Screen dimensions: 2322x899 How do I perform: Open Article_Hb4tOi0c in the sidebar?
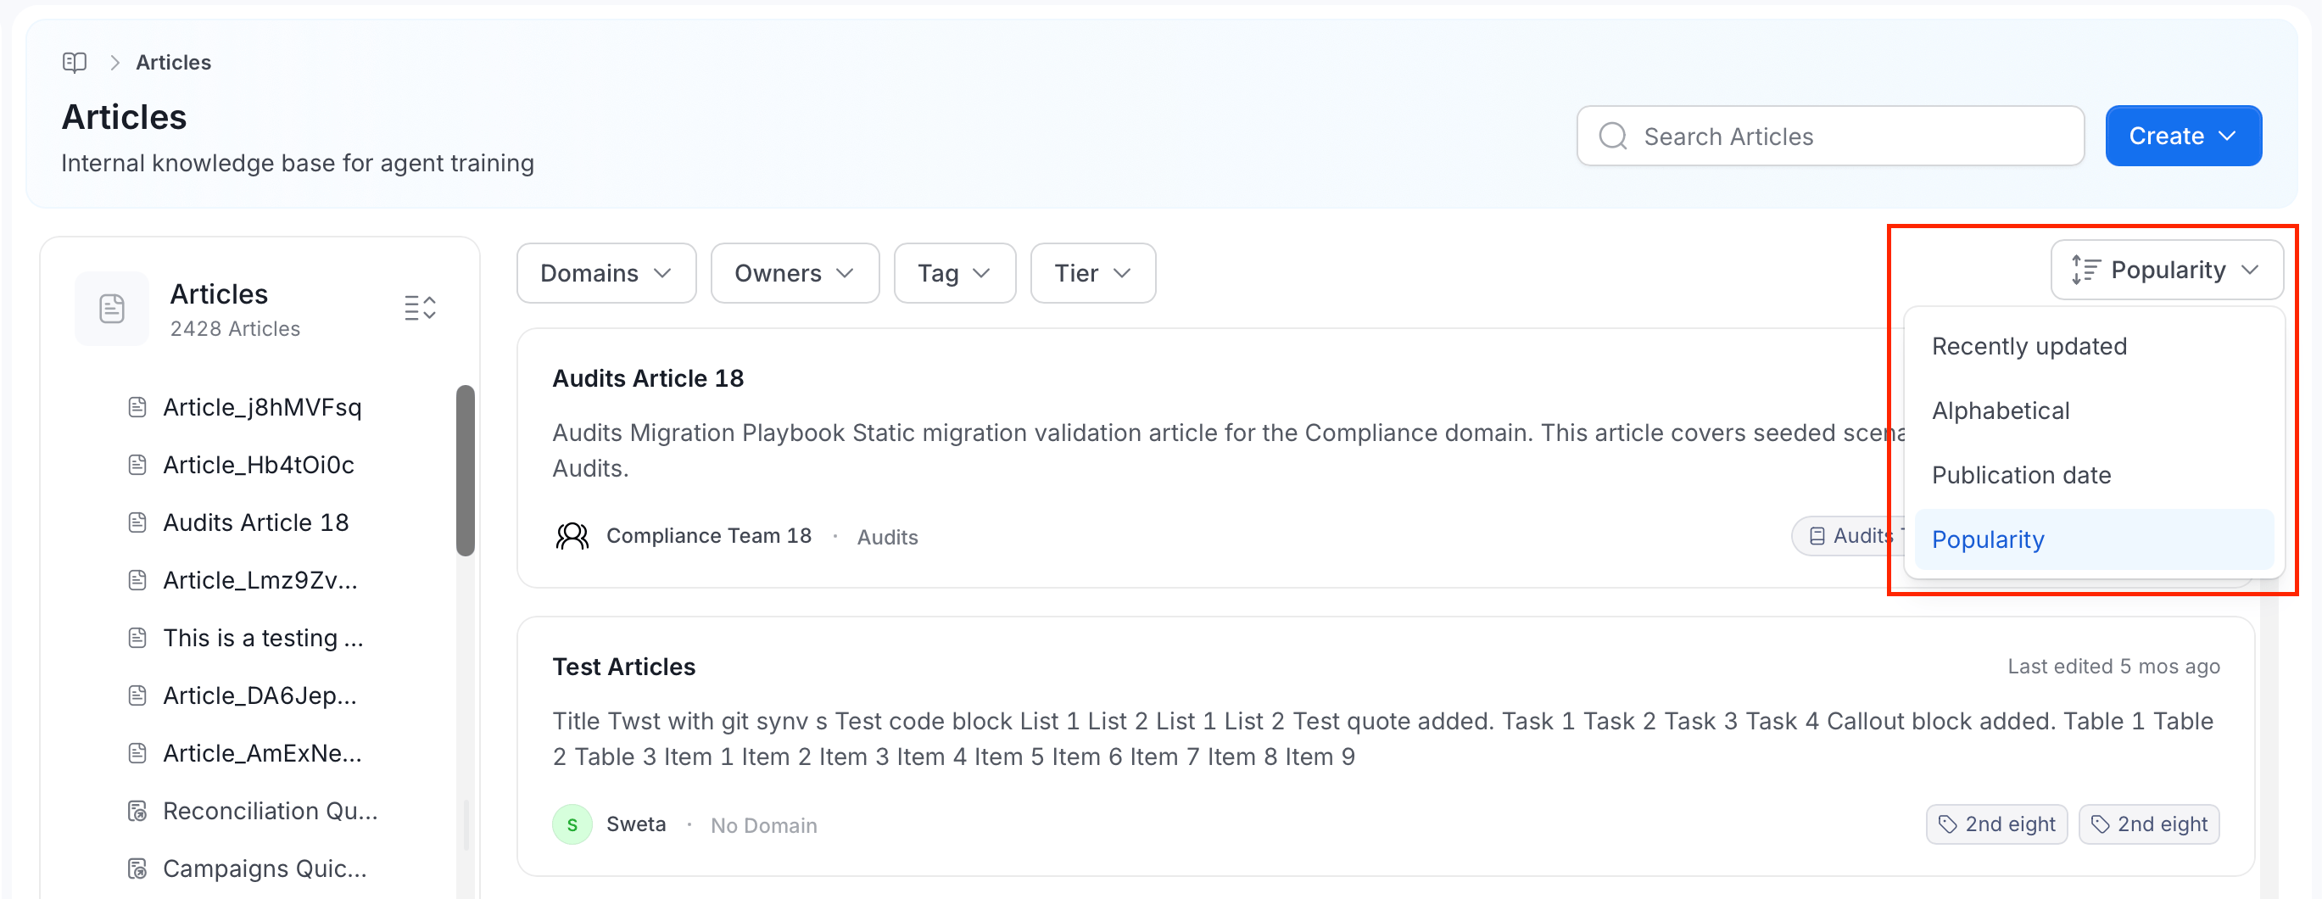coord(258,466)
